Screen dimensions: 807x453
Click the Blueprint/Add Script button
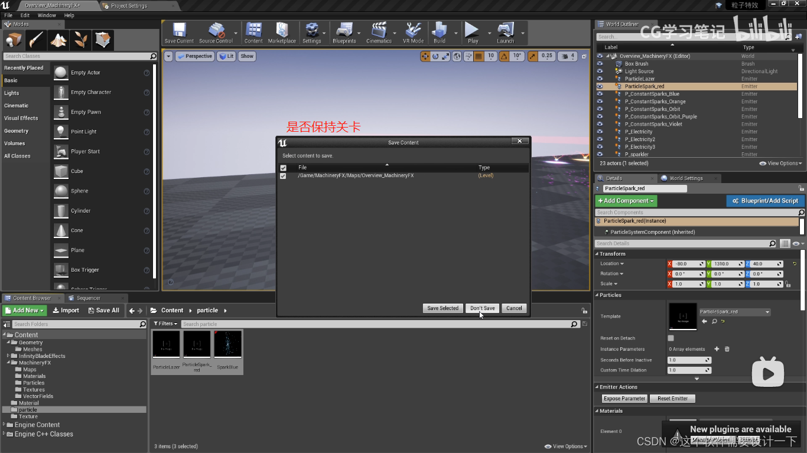click(765, 201)
